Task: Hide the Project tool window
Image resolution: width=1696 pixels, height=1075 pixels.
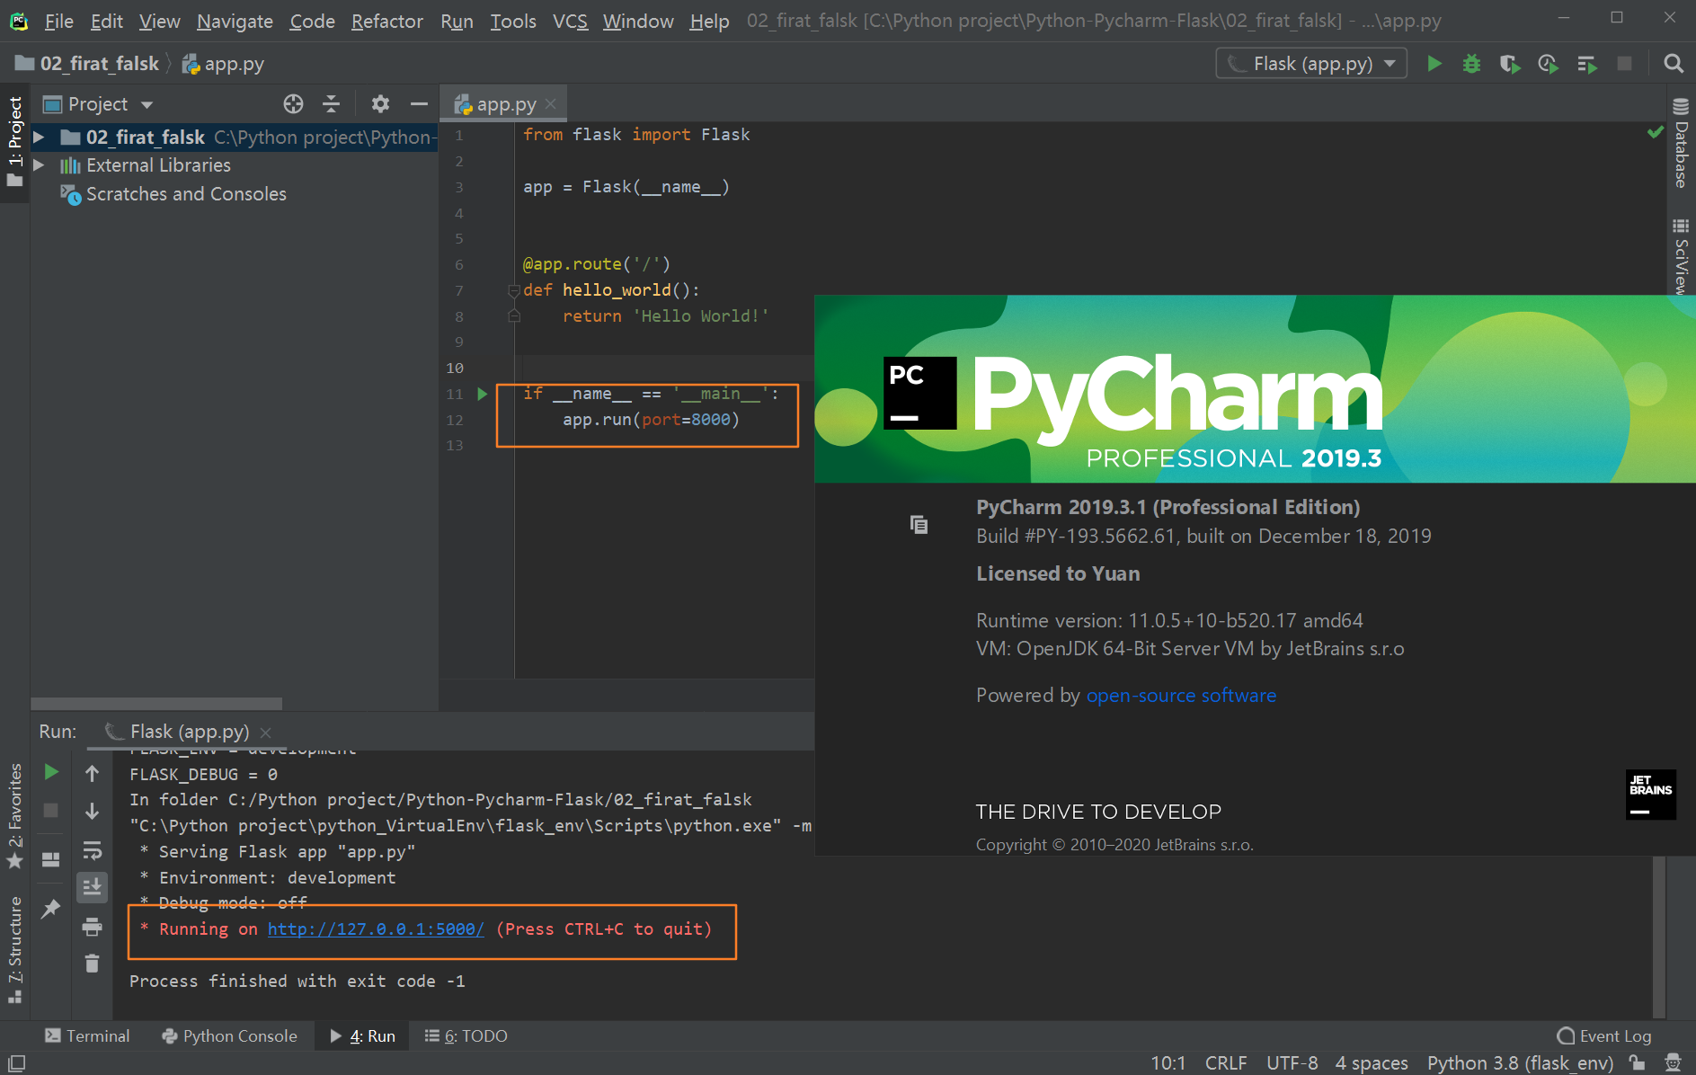Action: [x=419, y=104]
